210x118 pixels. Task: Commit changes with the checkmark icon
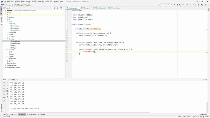click(x=193, y=5)
